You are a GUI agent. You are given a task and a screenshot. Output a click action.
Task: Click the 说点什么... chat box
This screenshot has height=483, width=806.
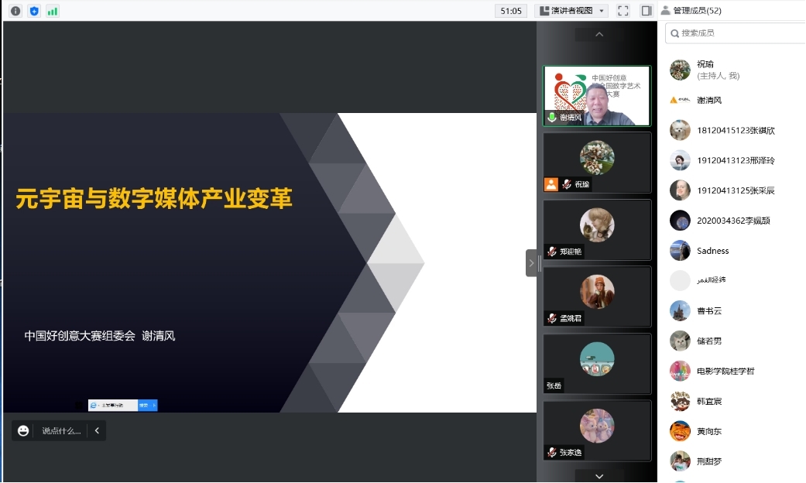point(60,431)
